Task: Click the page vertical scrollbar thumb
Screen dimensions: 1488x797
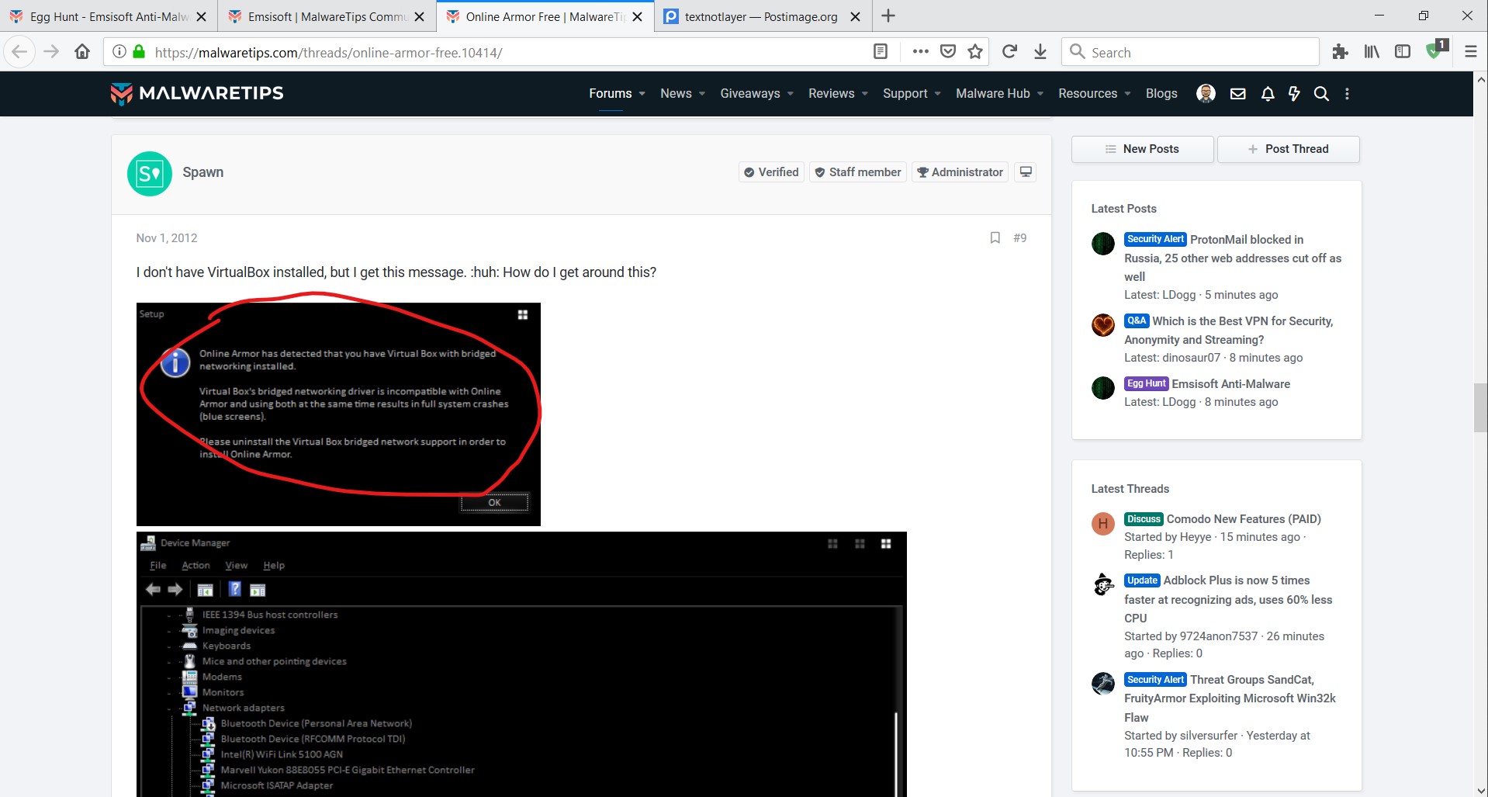Action: 1480,407
